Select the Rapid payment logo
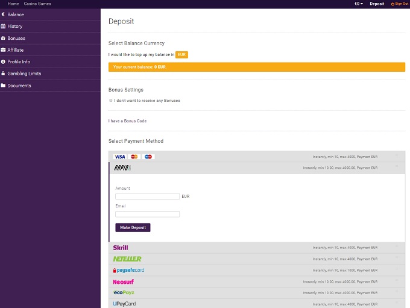Image resolution: width=410 pixels, height=308 pixels. [122, 168]
